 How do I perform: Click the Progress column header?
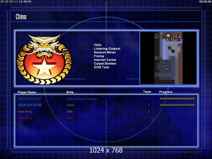tap(166, 92)
